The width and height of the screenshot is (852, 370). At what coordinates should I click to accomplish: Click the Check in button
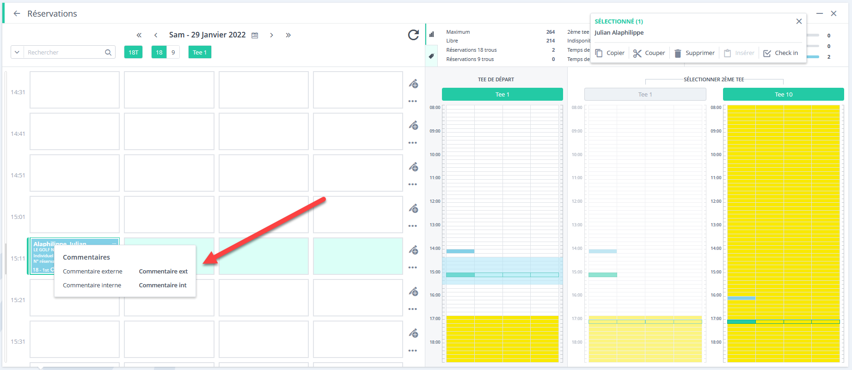click(780, 53)
